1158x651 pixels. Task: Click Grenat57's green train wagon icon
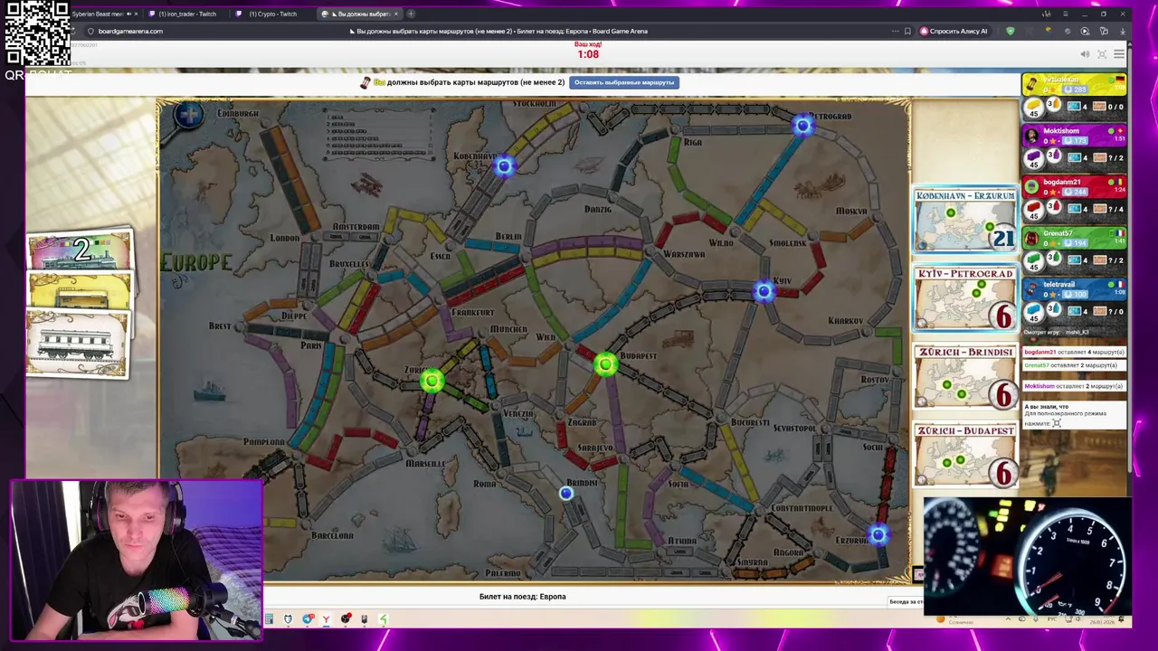[x=1032, y=259]
